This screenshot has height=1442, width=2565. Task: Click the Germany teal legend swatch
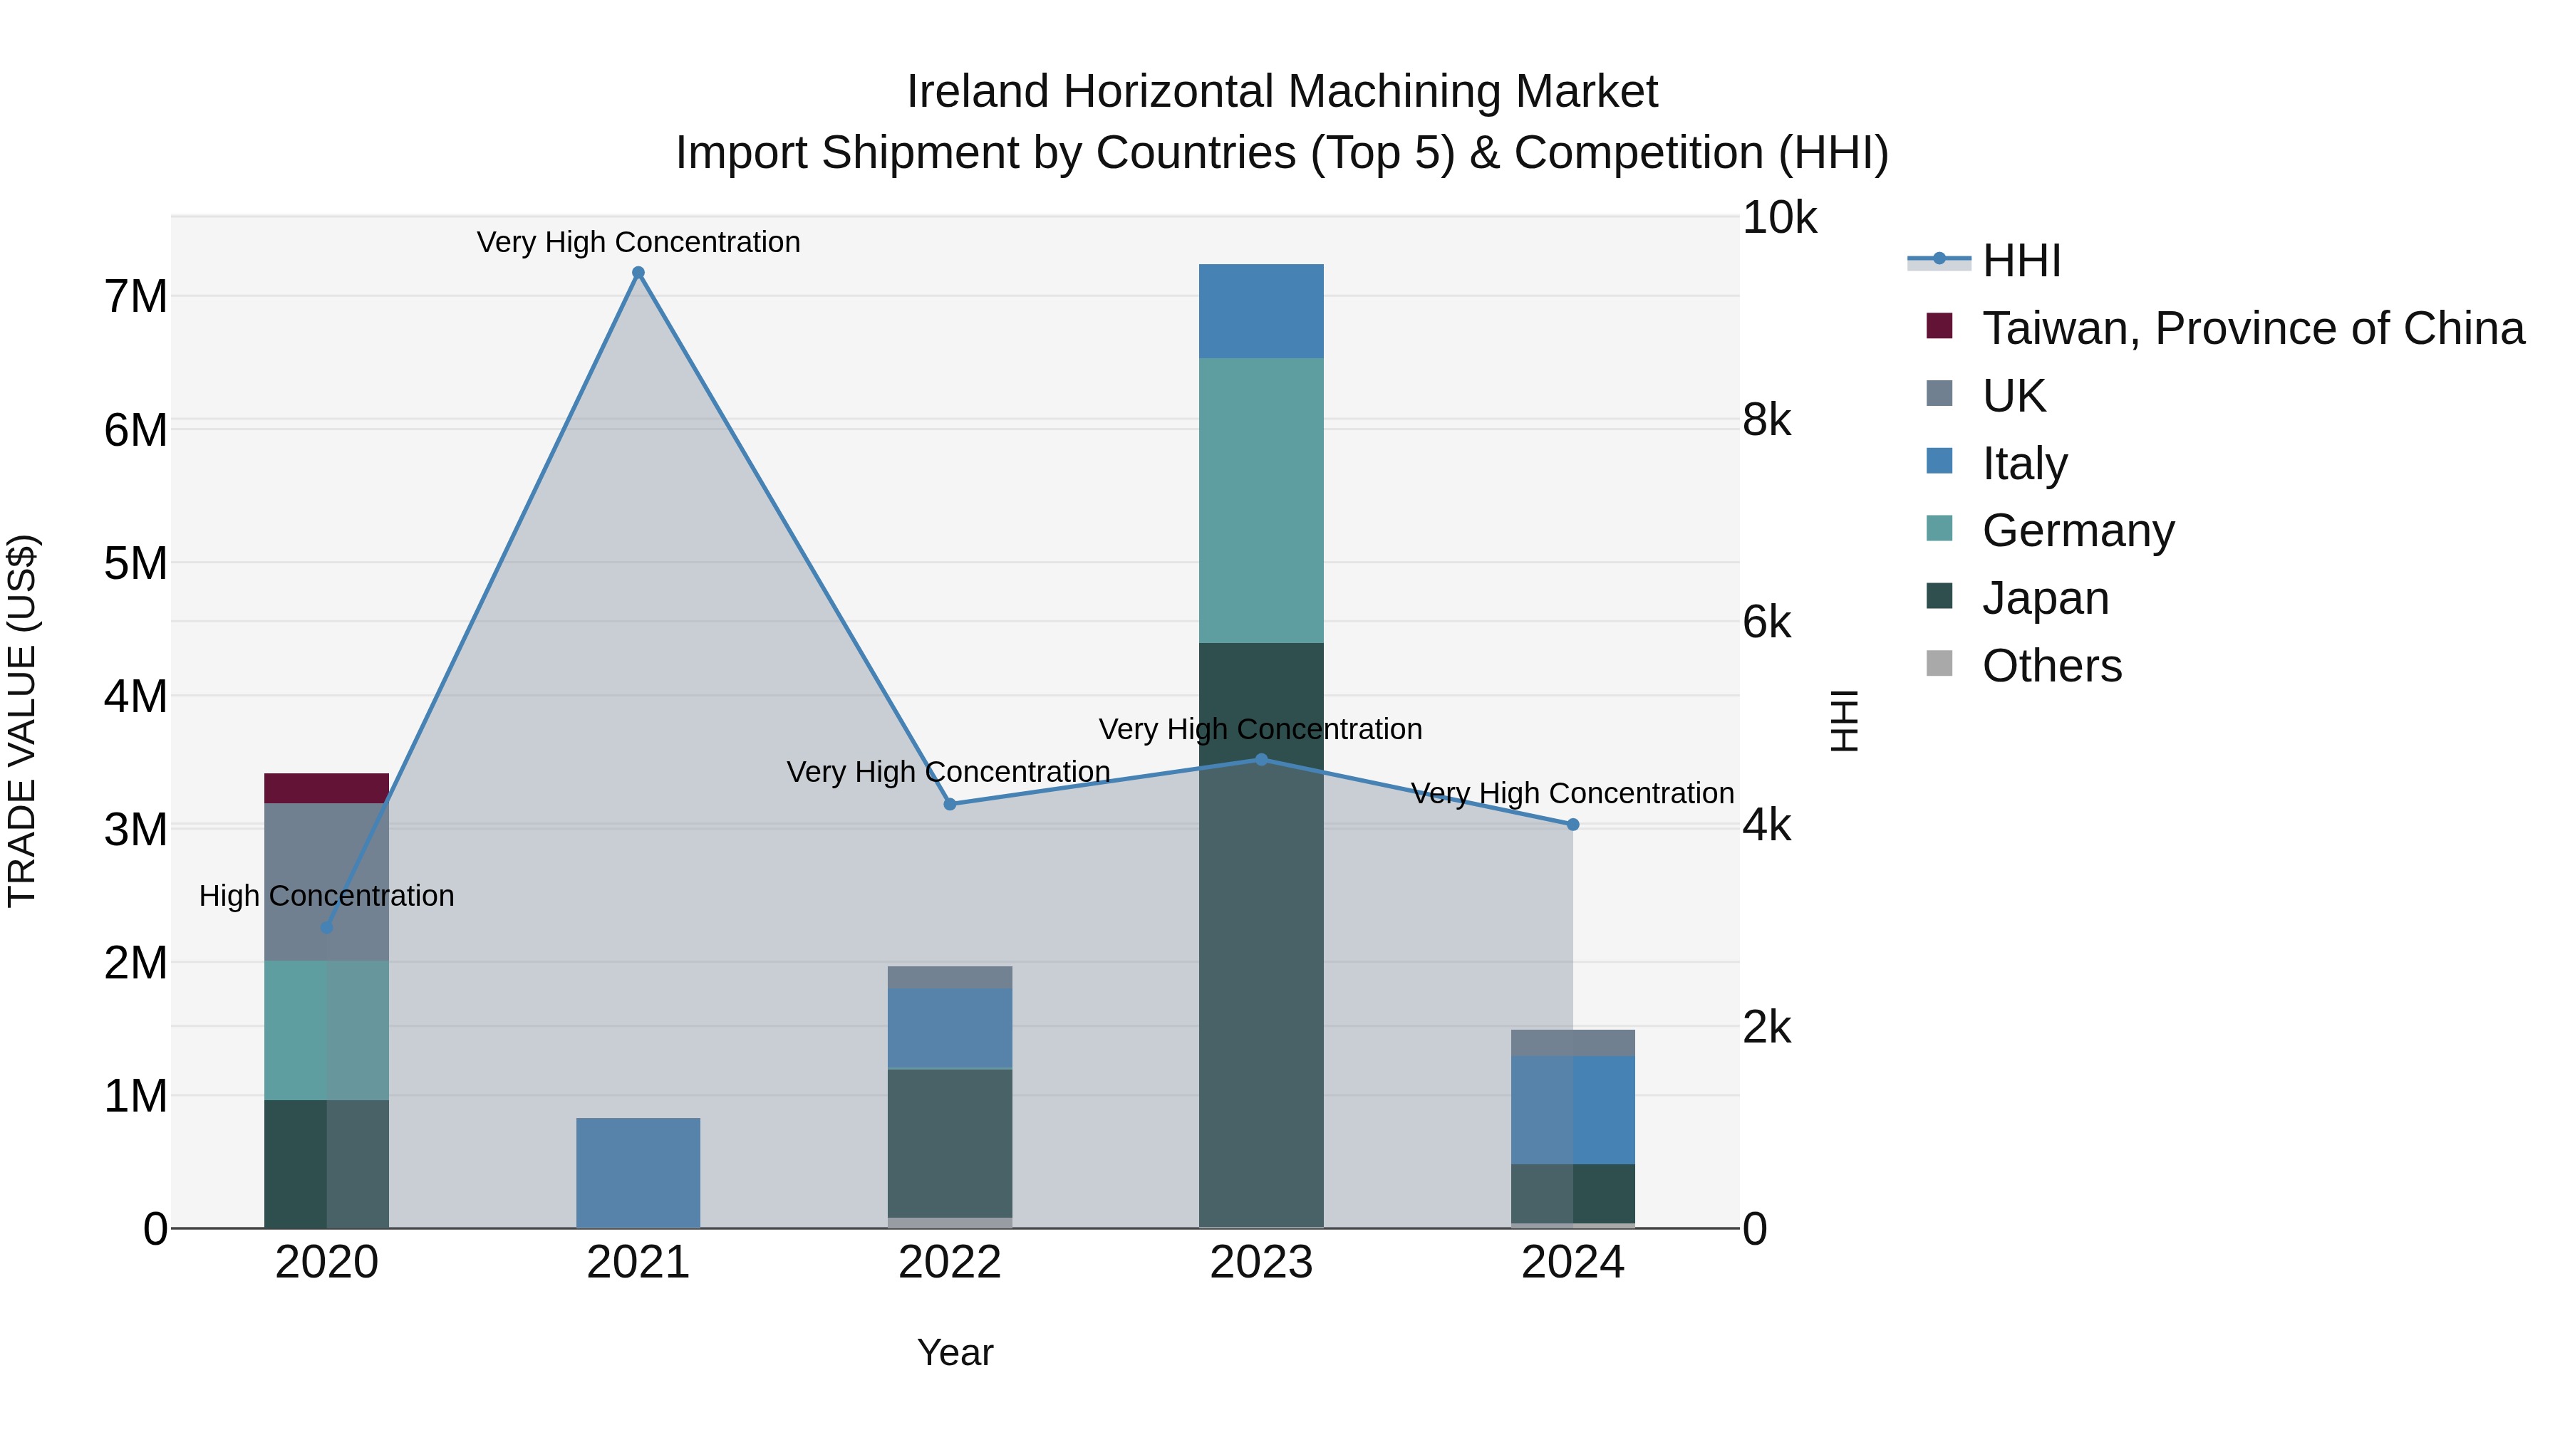(x=1939, y=528)
